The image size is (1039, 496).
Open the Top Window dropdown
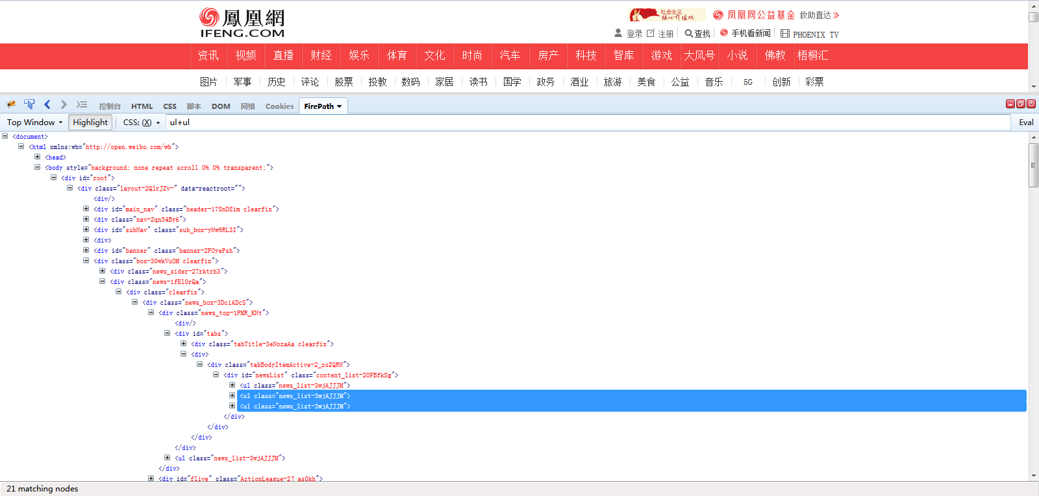[34, 123]
